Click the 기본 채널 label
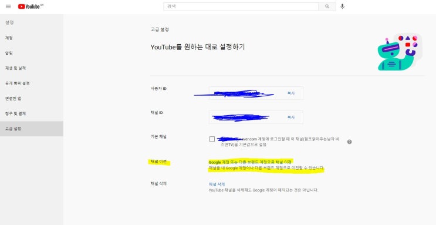This screenshot has height=225, width=436. pos(158,137)
